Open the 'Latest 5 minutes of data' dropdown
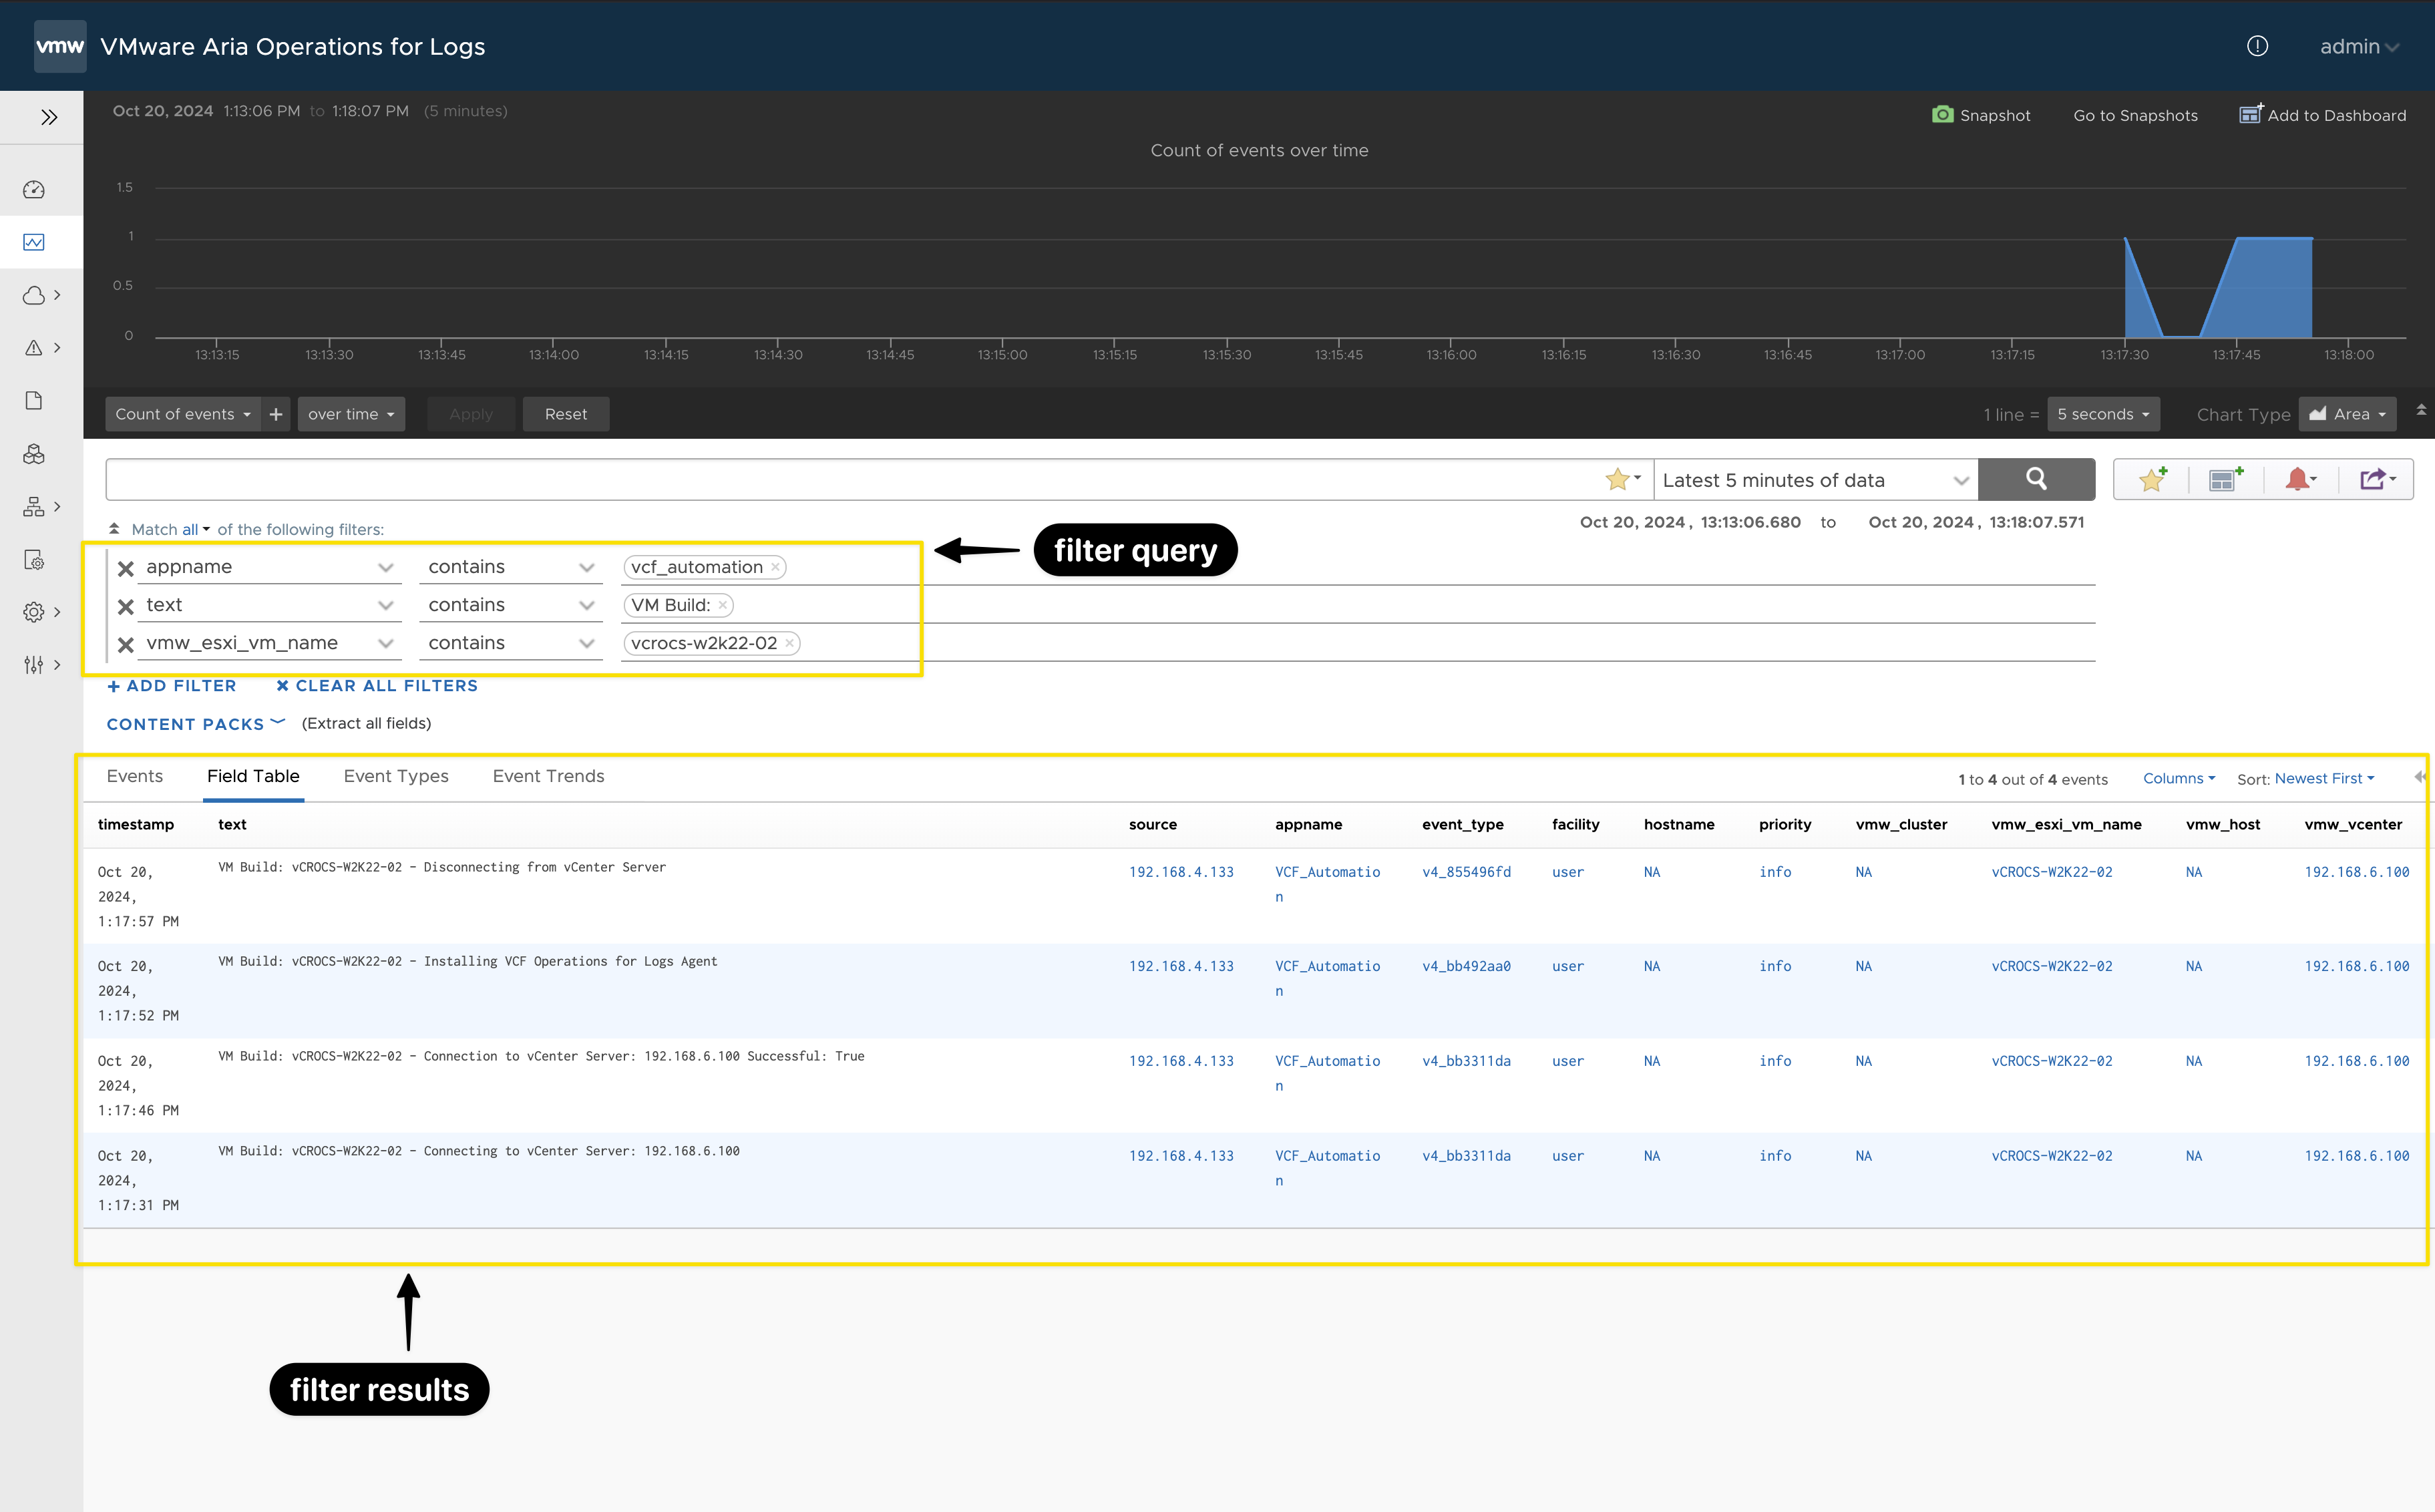This screenshot has width=2435, height=1512. [1814, 480]
